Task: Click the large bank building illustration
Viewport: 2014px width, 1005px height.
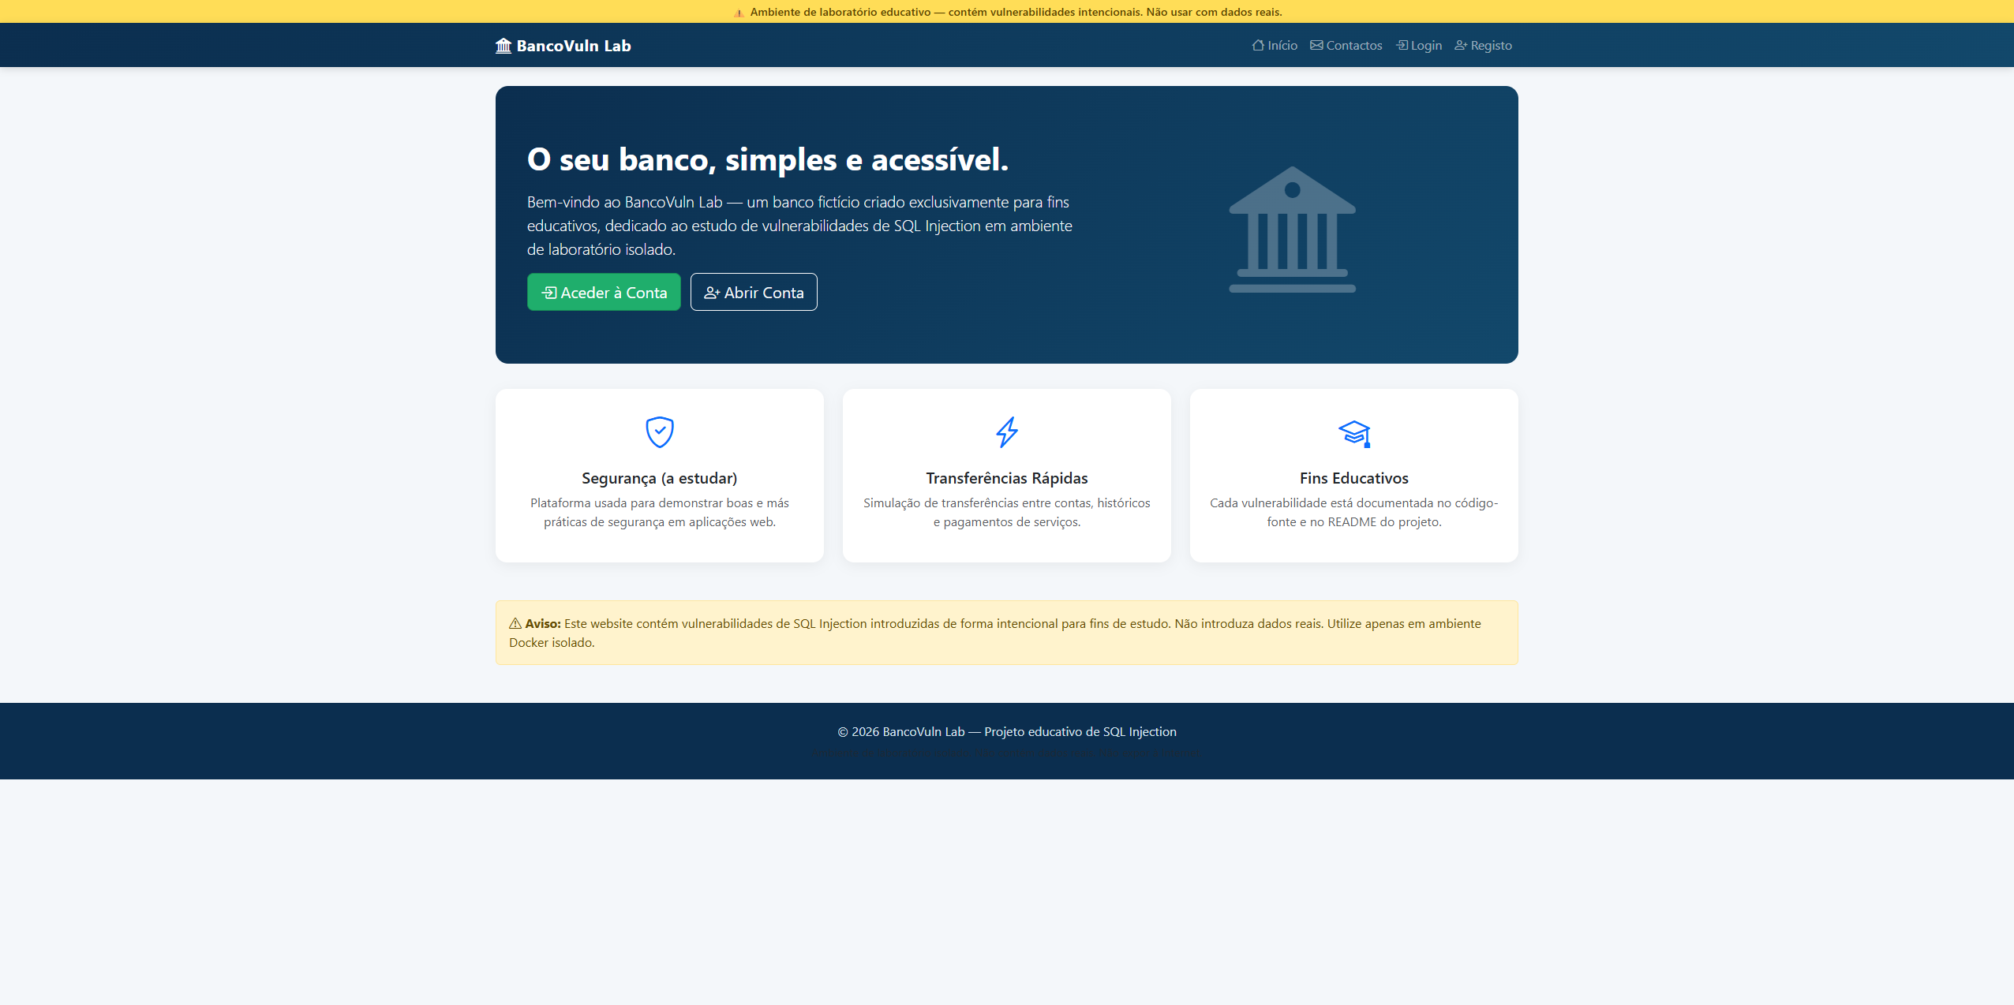Action: click(1293, 230)
